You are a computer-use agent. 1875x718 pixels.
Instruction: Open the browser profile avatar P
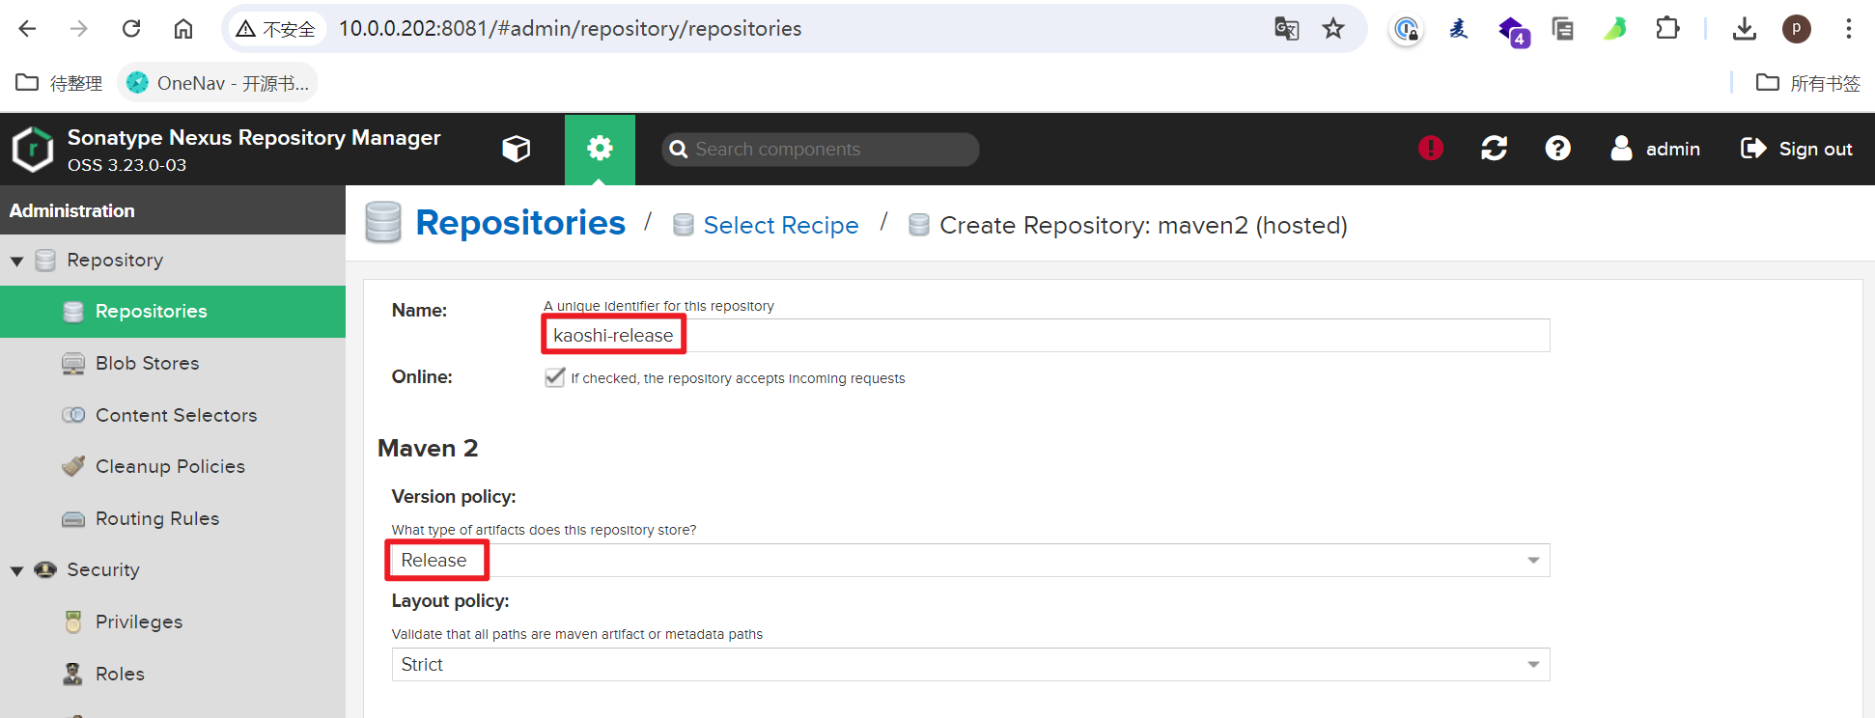pyautogui.click(x=1796, y=29)
